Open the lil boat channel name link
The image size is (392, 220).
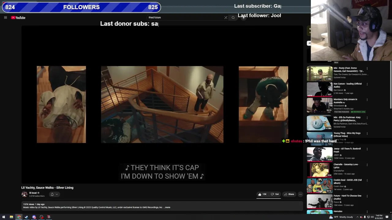pos(33,193)
